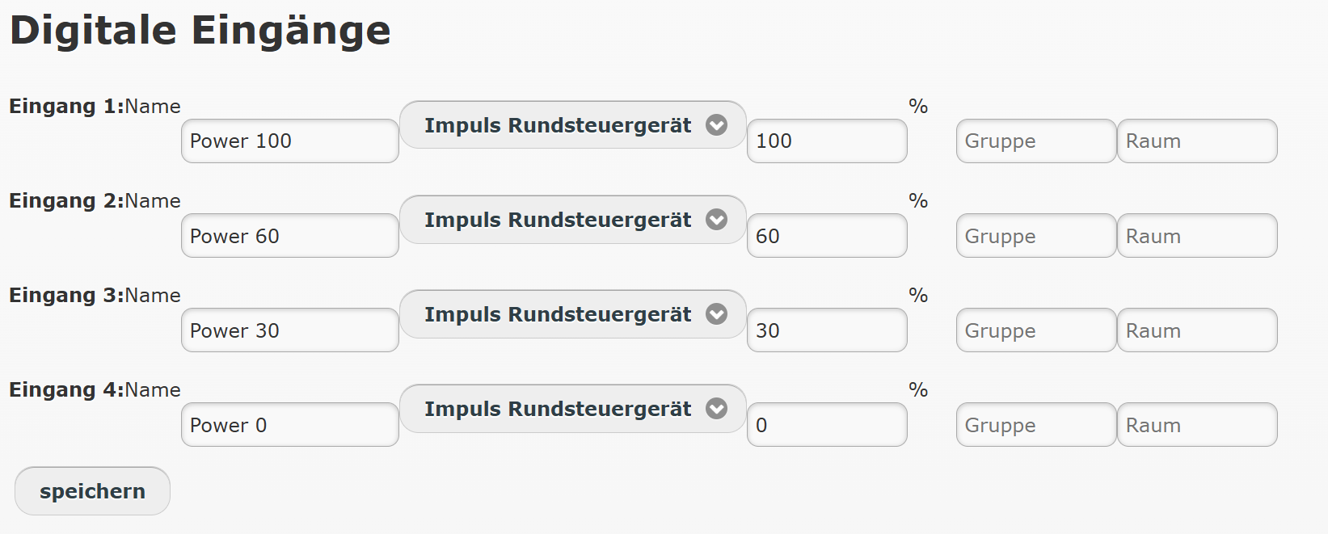Open Eingang 1 Impuls Rundsteuergerät dropdown
The image size is (1328, 534).
point(558,125)
